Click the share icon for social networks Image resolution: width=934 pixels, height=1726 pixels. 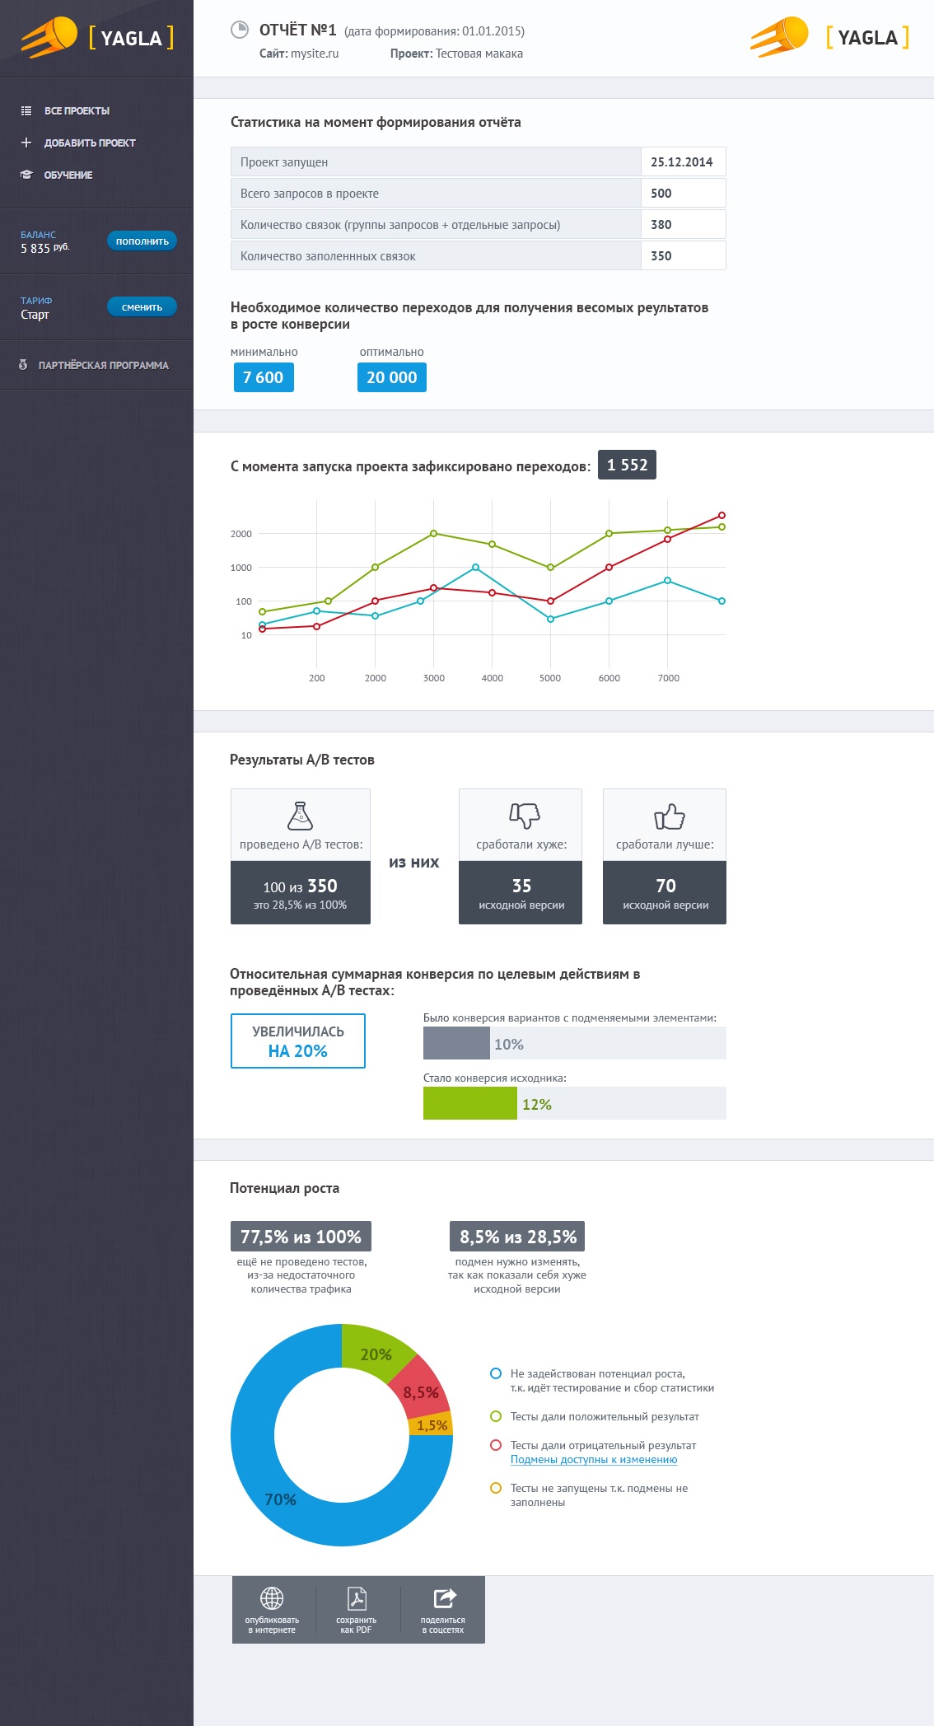445,1598
